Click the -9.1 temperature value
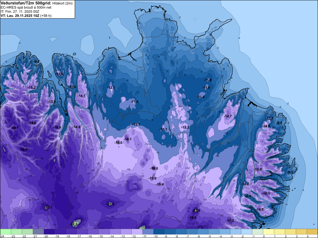The image size is (318, 238). point(290,172)
